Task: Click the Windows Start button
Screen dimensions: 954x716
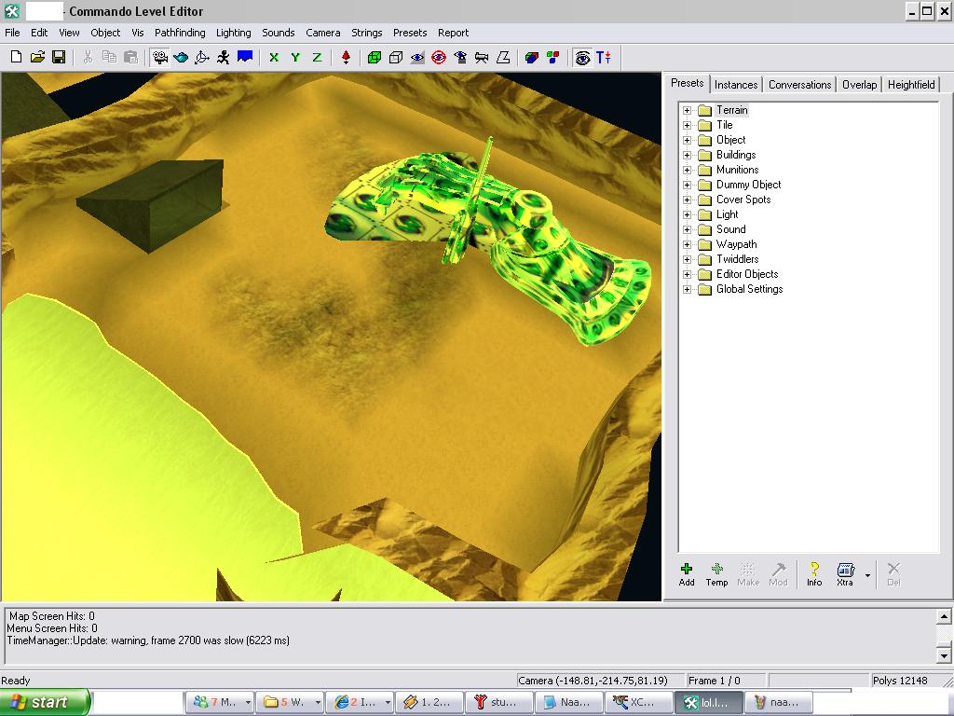Action: [x=45, y=702]
